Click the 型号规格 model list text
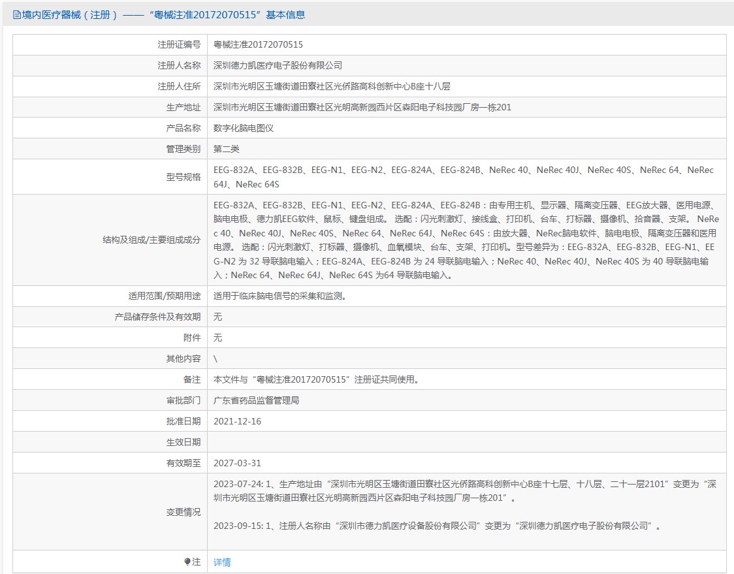This screenshot has height=574, width=734. [x=463, y=177]
